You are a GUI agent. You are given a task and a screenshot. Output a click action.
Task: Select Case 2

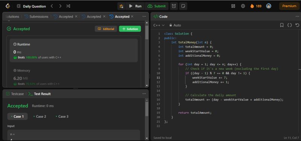(x=40, y=117)
